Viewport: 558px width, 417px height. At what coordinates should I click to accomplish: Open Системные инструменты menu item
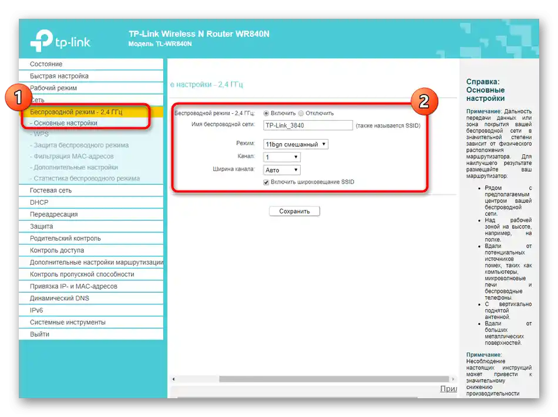(x=91, y=323)
